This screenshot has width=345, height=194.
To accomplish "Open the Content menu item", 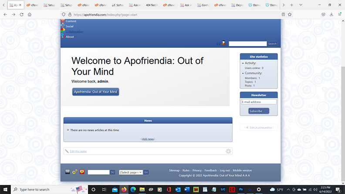I will click(x=71, y=21).
